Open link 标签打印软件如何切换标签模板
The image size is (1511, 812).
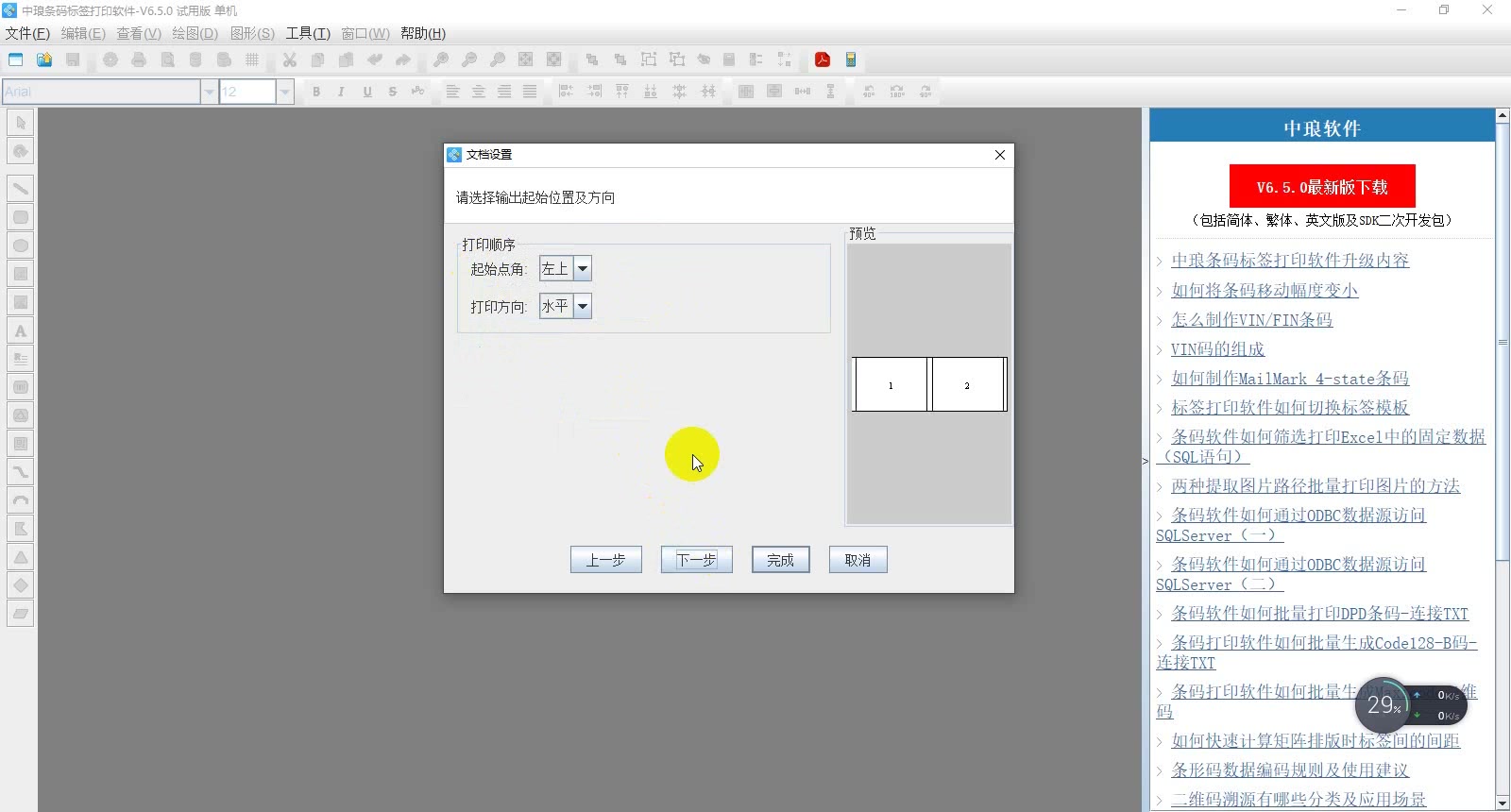pos(1290,407)
